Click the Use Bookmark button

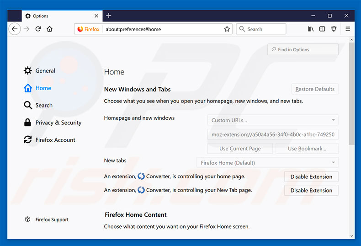(307, 149)
